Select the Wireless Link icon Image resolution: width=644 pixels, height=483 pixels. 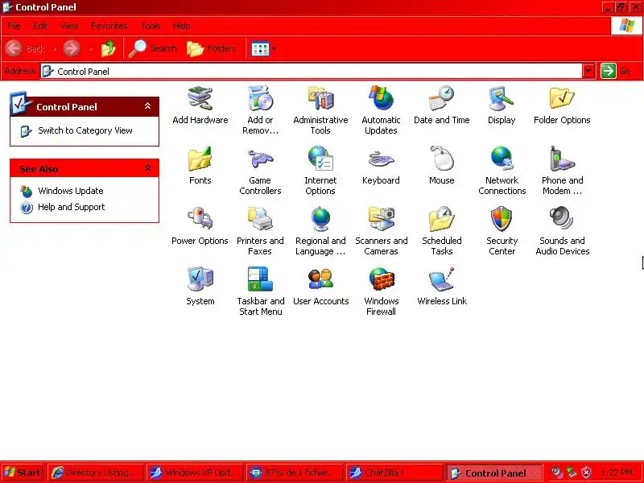click(x=442, y=287)
